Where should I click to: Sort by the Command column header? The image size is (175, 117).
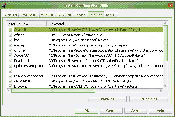pyautogui.click(x=105, y=24)
